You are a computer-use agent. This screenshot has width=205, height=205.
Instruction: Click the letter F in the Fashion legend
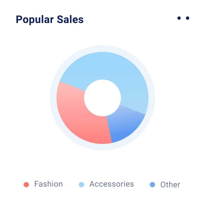36,184
